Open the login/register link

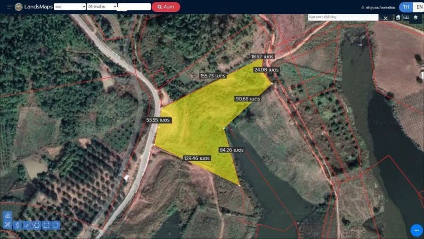[378, 7]
